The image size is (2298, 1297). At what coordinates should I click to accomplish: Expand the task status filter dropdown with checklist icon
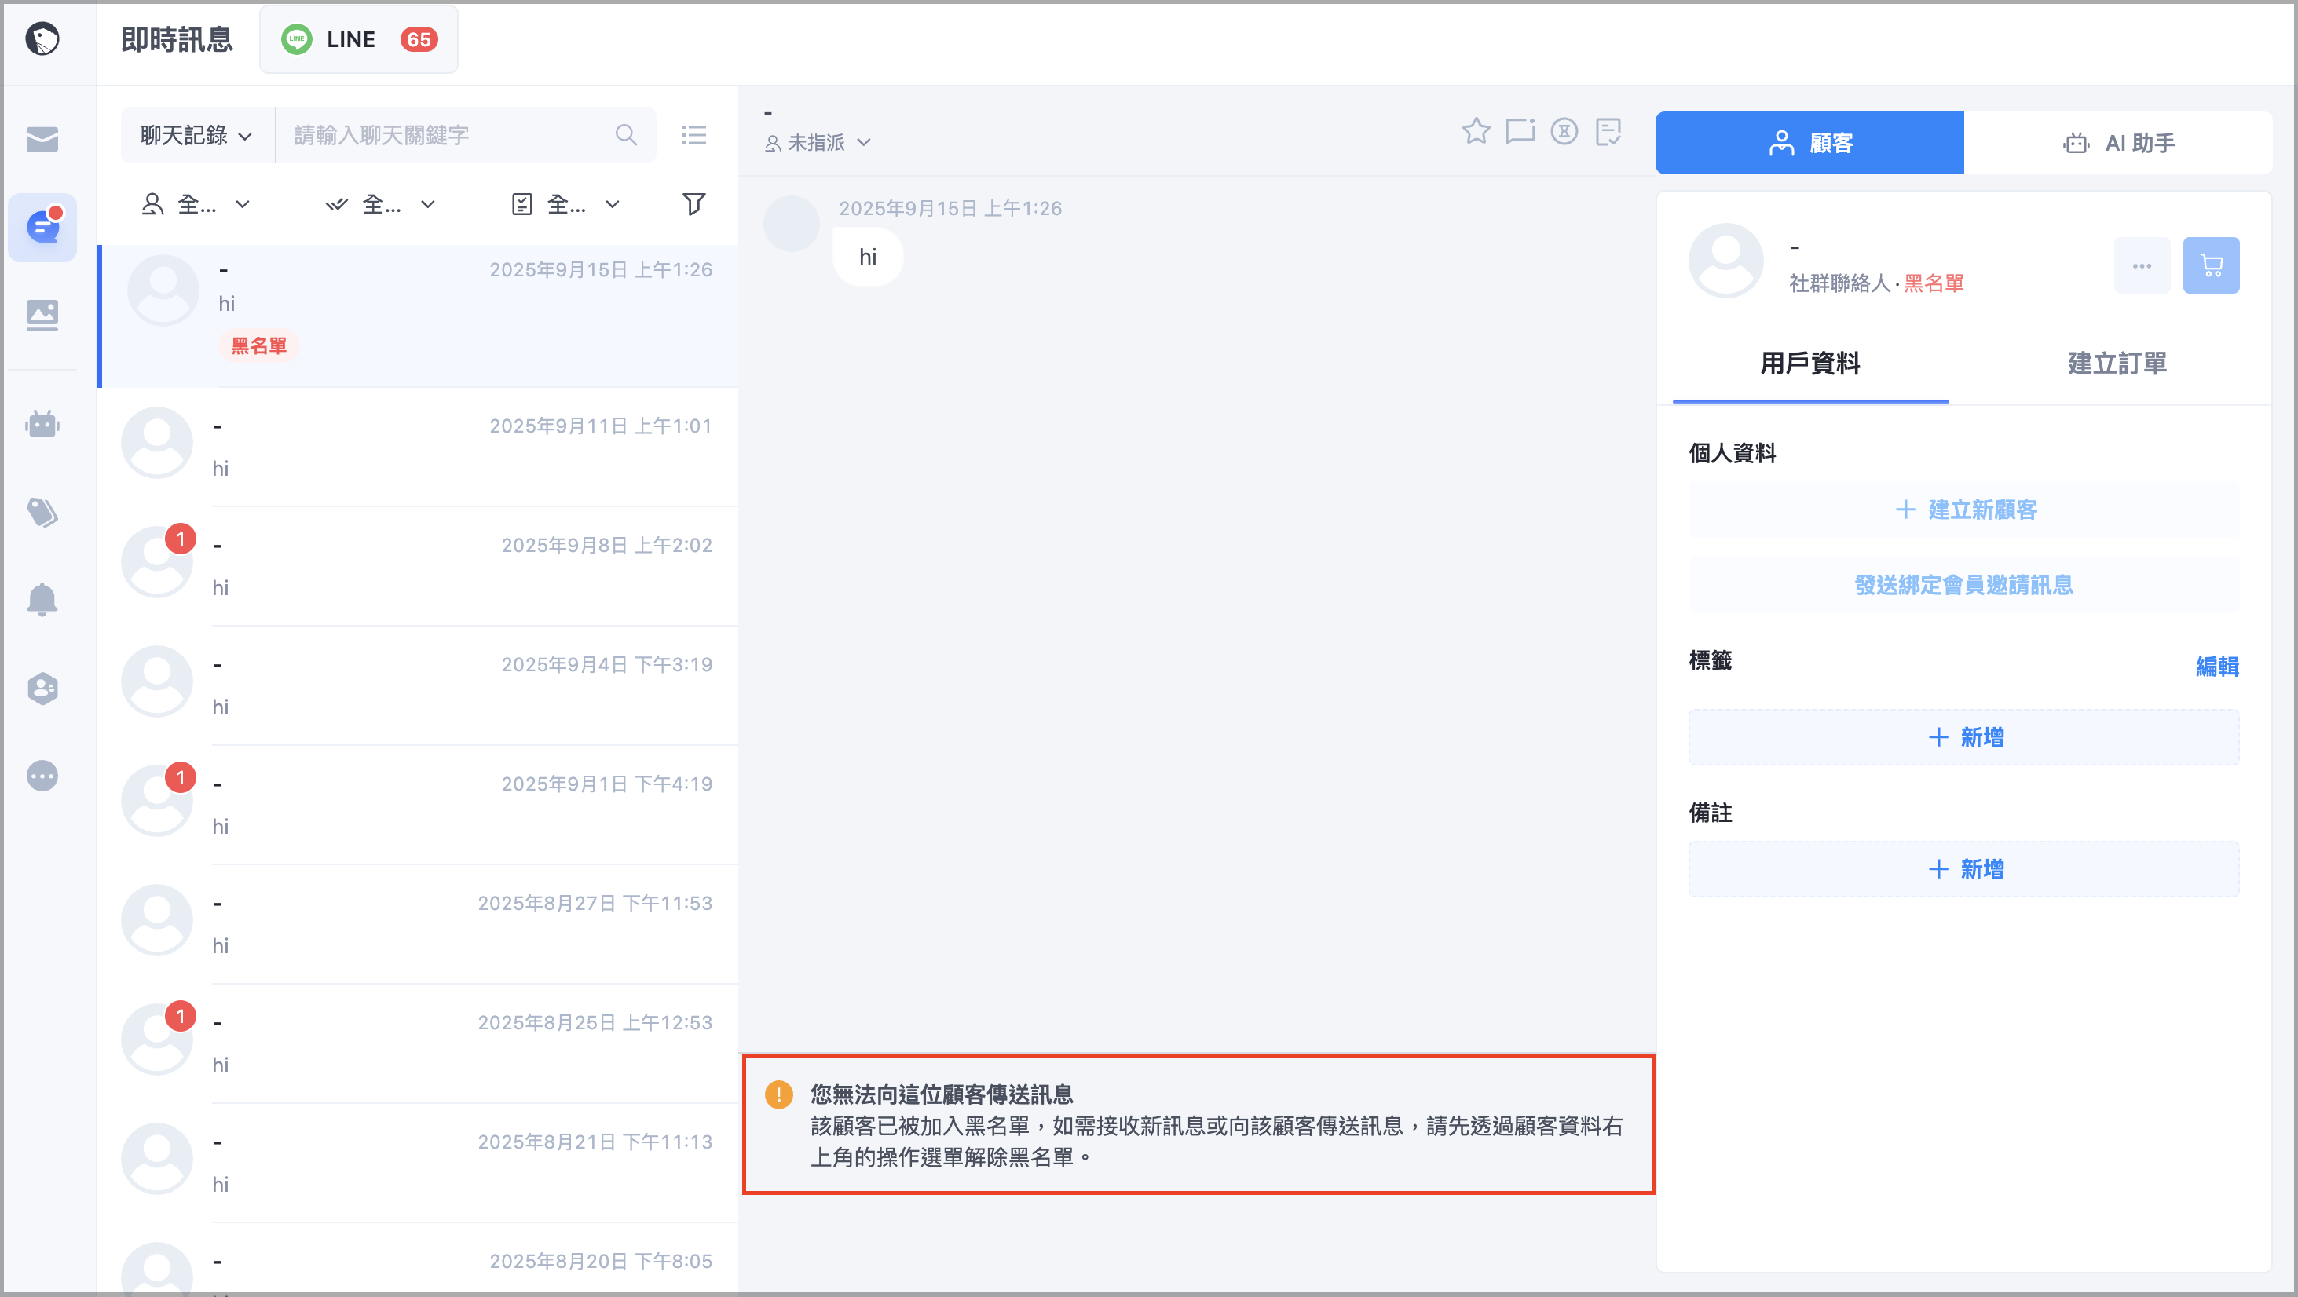tap(566, 204)
